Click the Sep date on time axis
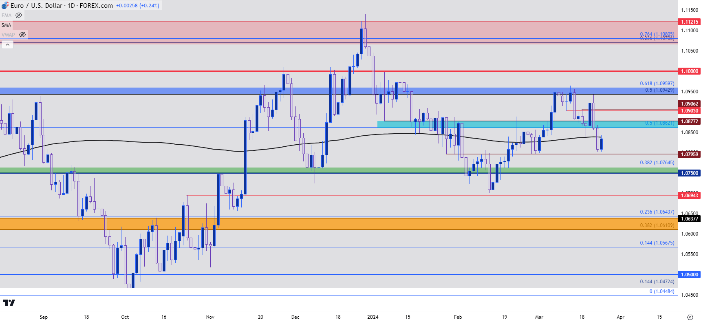Viewport: 701px width, 322px height. 44,317
